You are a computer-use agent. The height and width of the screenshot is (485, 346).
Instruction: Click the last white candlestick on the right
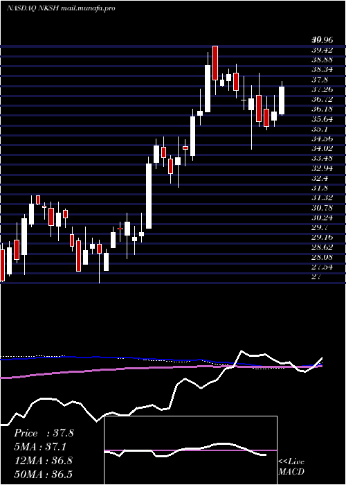point(282,100)
